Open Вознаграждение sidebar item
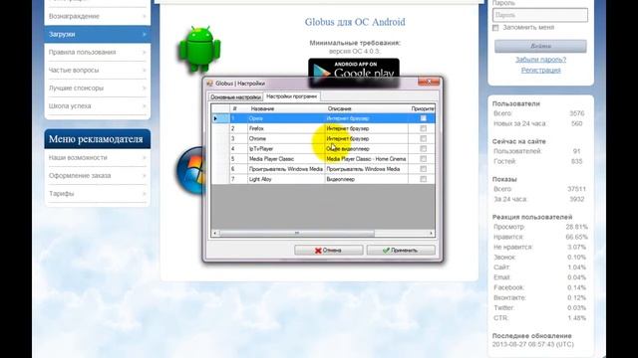 point(98,16)
